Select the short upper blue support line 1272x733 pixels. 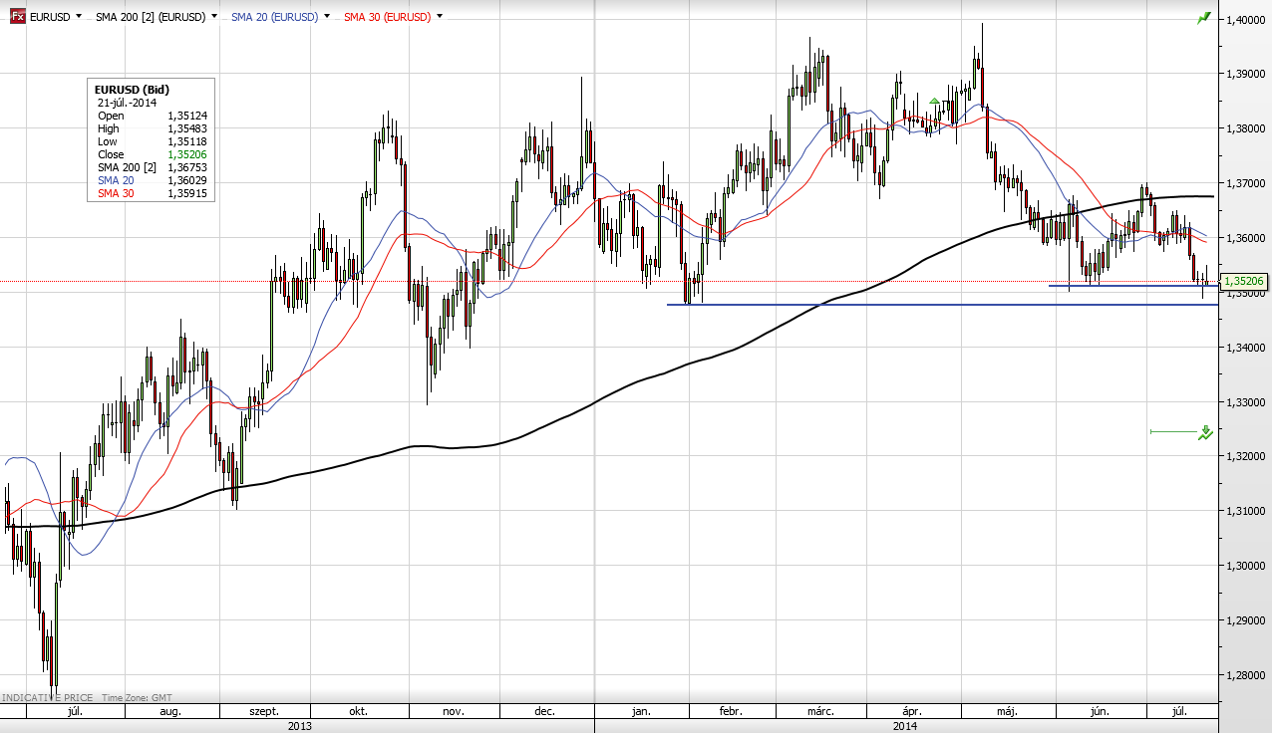pos(1133,286)
